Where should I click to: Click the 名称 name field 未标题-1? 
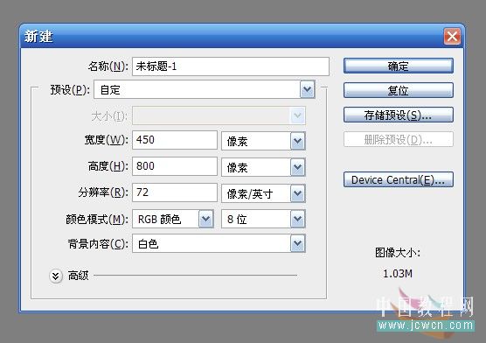click(x=231, y=66)
